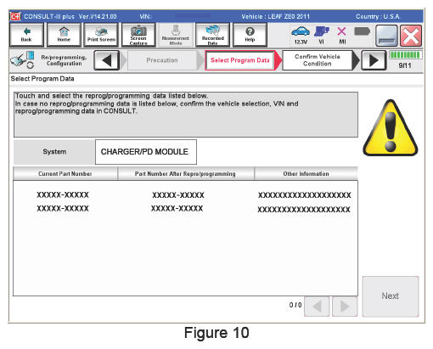
Task: Go to Home screen
Action: pyautogui.click(x=64, y=35)
